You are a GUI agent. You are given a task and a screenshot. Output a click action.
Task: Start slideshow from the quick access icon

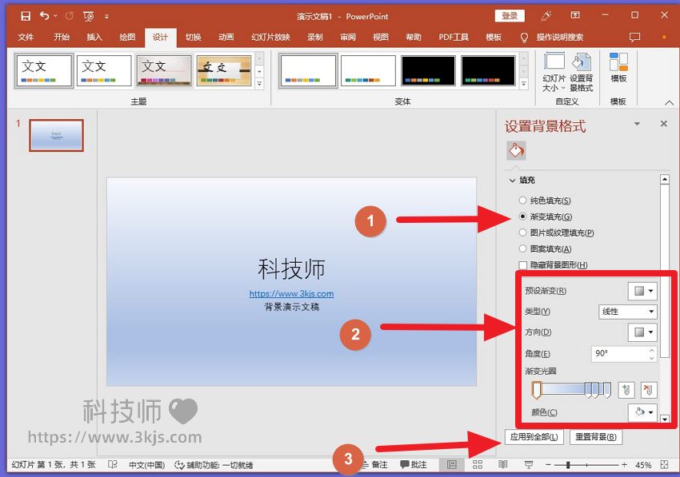(89, 17)
